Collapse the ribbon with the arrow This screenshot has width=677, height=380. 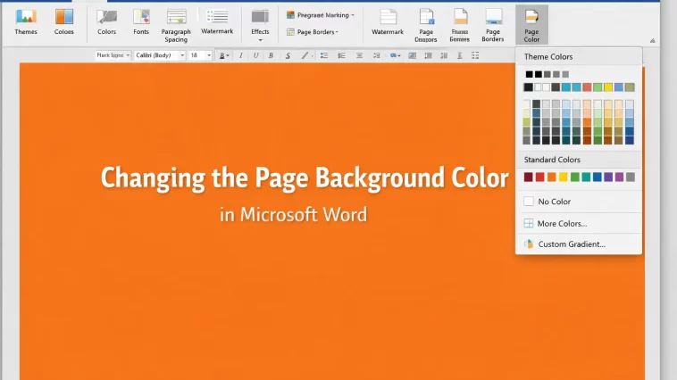coord(652,40)
